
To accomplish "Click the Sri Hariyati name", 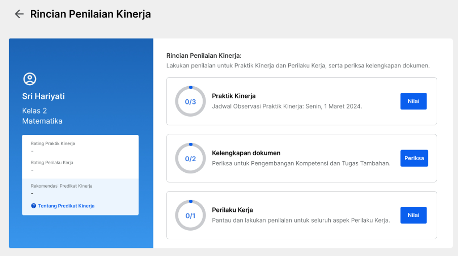I will [x=44, y=96].
